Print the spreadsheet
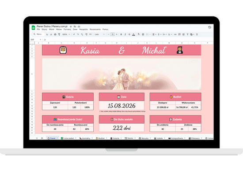 click(x=55, y=35)
